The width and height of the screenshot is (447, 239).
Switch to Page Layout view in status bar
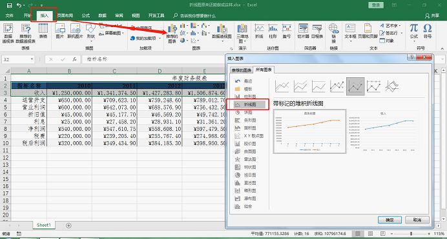tap(370, 234)
